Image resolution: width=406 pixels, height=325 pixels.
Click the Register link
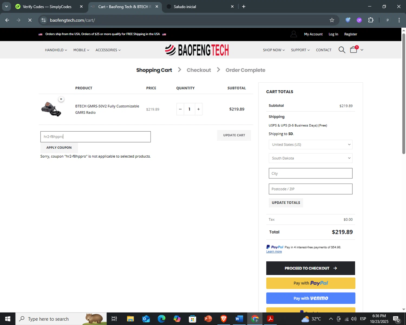[351, 34]
